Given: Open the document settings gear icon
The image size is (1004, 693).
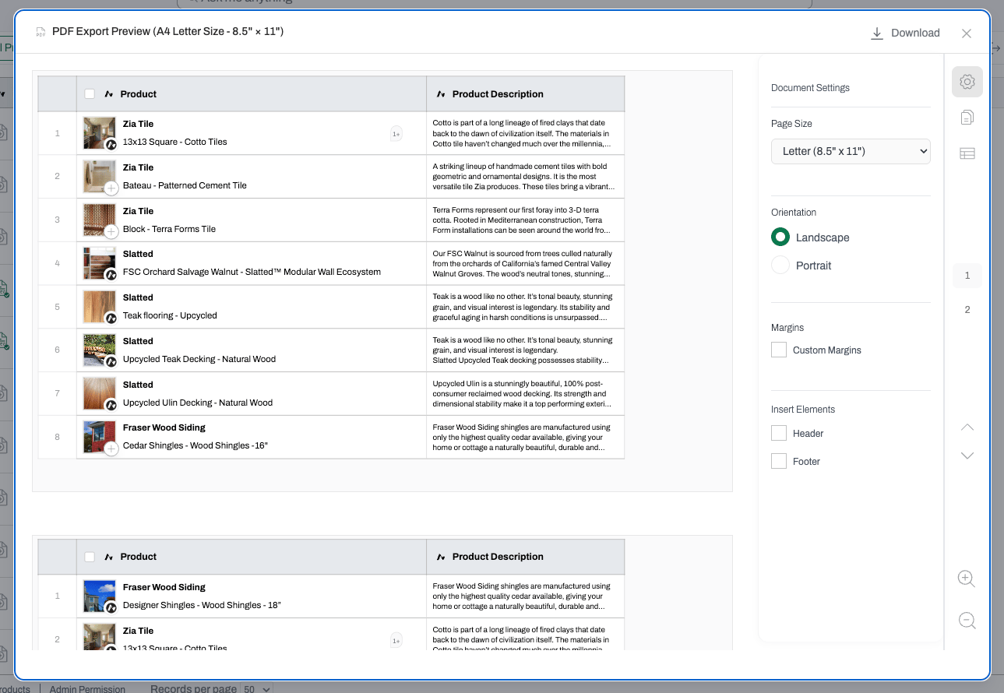Looking at the screenshot, I should point(967,82).
